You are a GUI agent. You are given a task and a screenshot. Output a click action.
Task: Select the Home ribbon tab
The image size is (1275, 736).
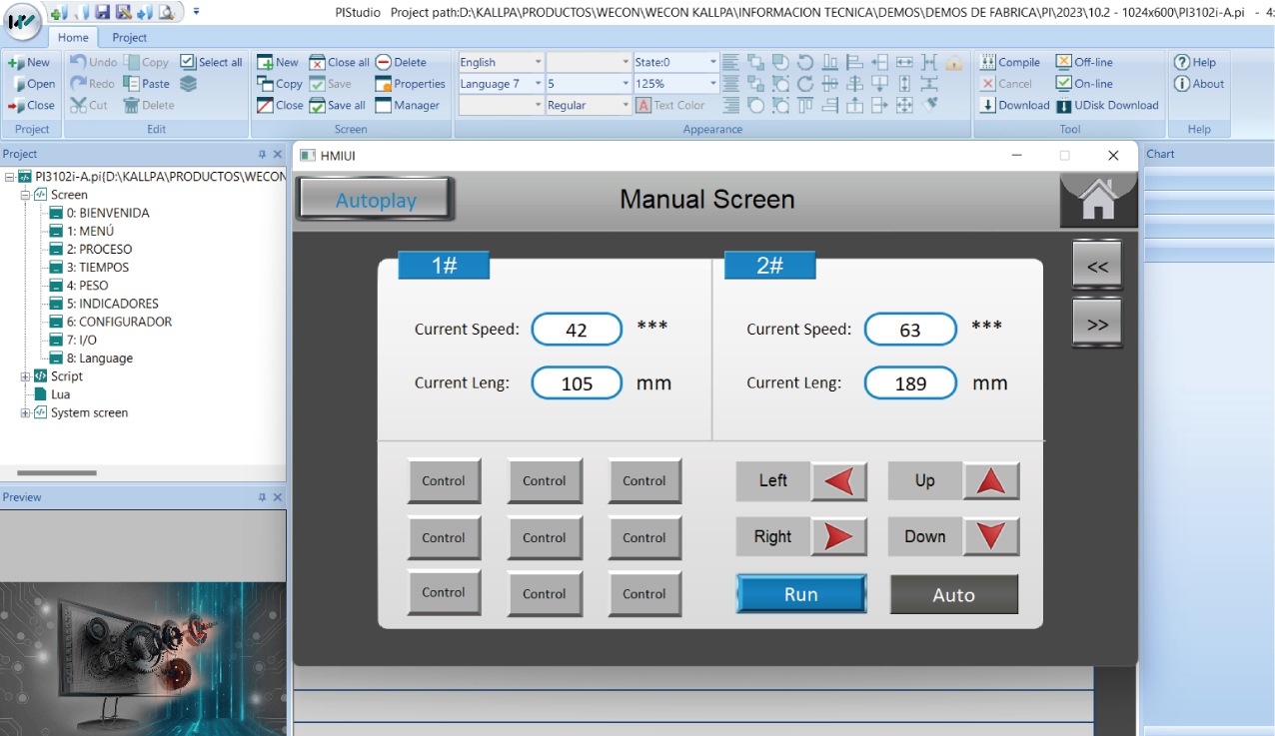(x=73, y=36)
